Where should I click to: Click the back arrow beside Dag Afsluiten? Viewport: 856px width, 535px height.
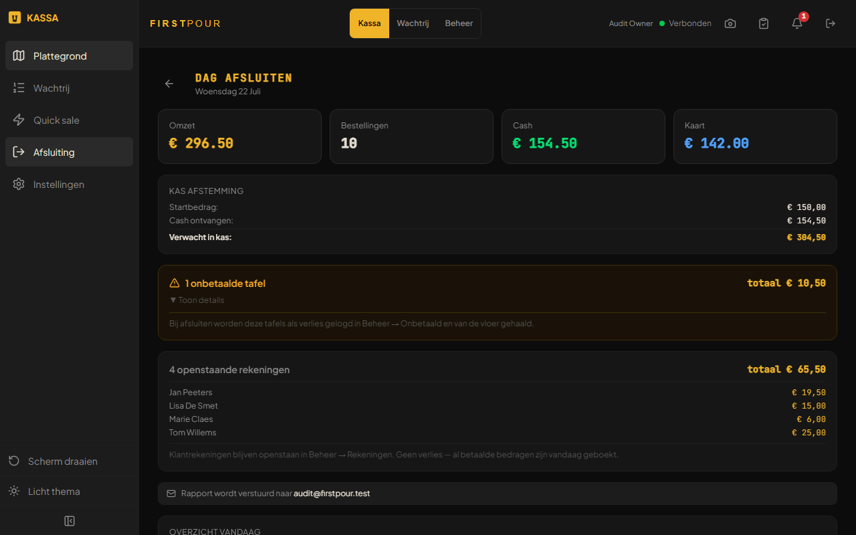pos(169,84)
